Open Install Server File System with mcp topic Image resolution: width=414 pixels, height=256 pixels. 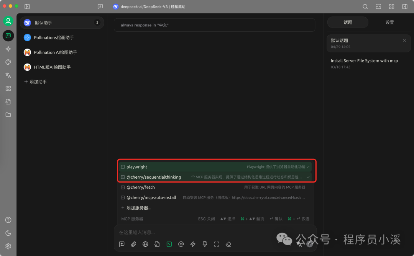coord(369,63)
